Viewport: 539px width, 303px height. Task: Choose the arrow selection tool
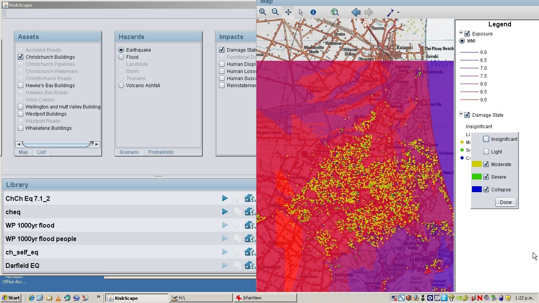click(301, 12)
